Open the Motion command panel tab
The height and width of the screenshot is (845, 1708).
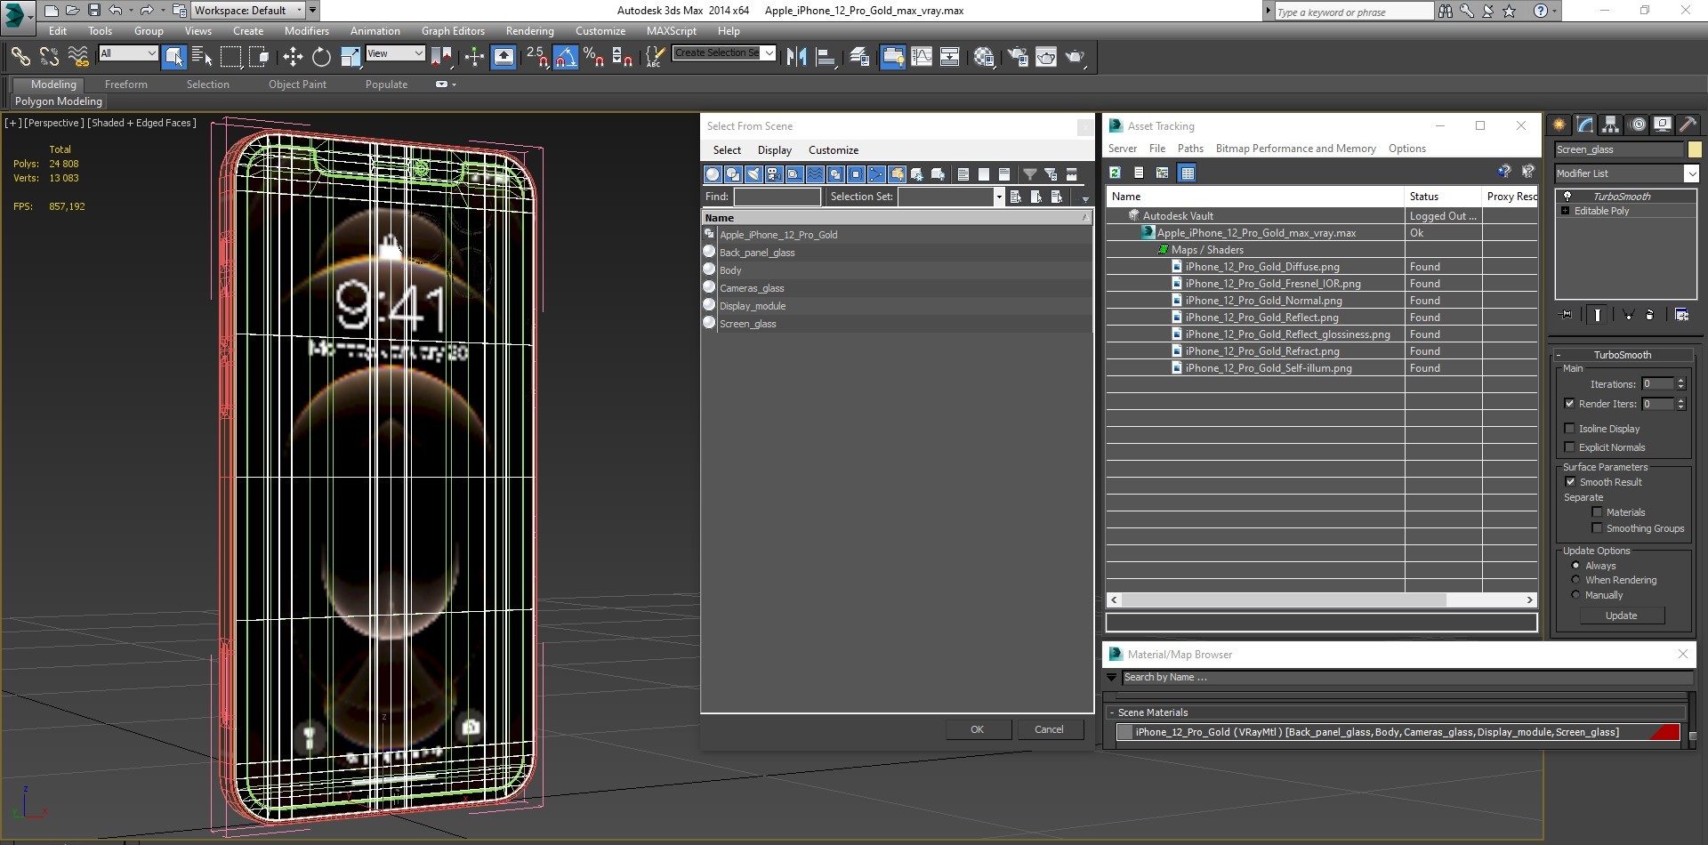click(x=1636, y=125)
